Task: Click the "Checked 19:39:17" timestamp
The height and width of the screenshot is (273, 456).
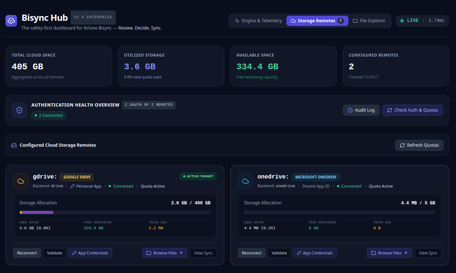Action: pos(364,77)
